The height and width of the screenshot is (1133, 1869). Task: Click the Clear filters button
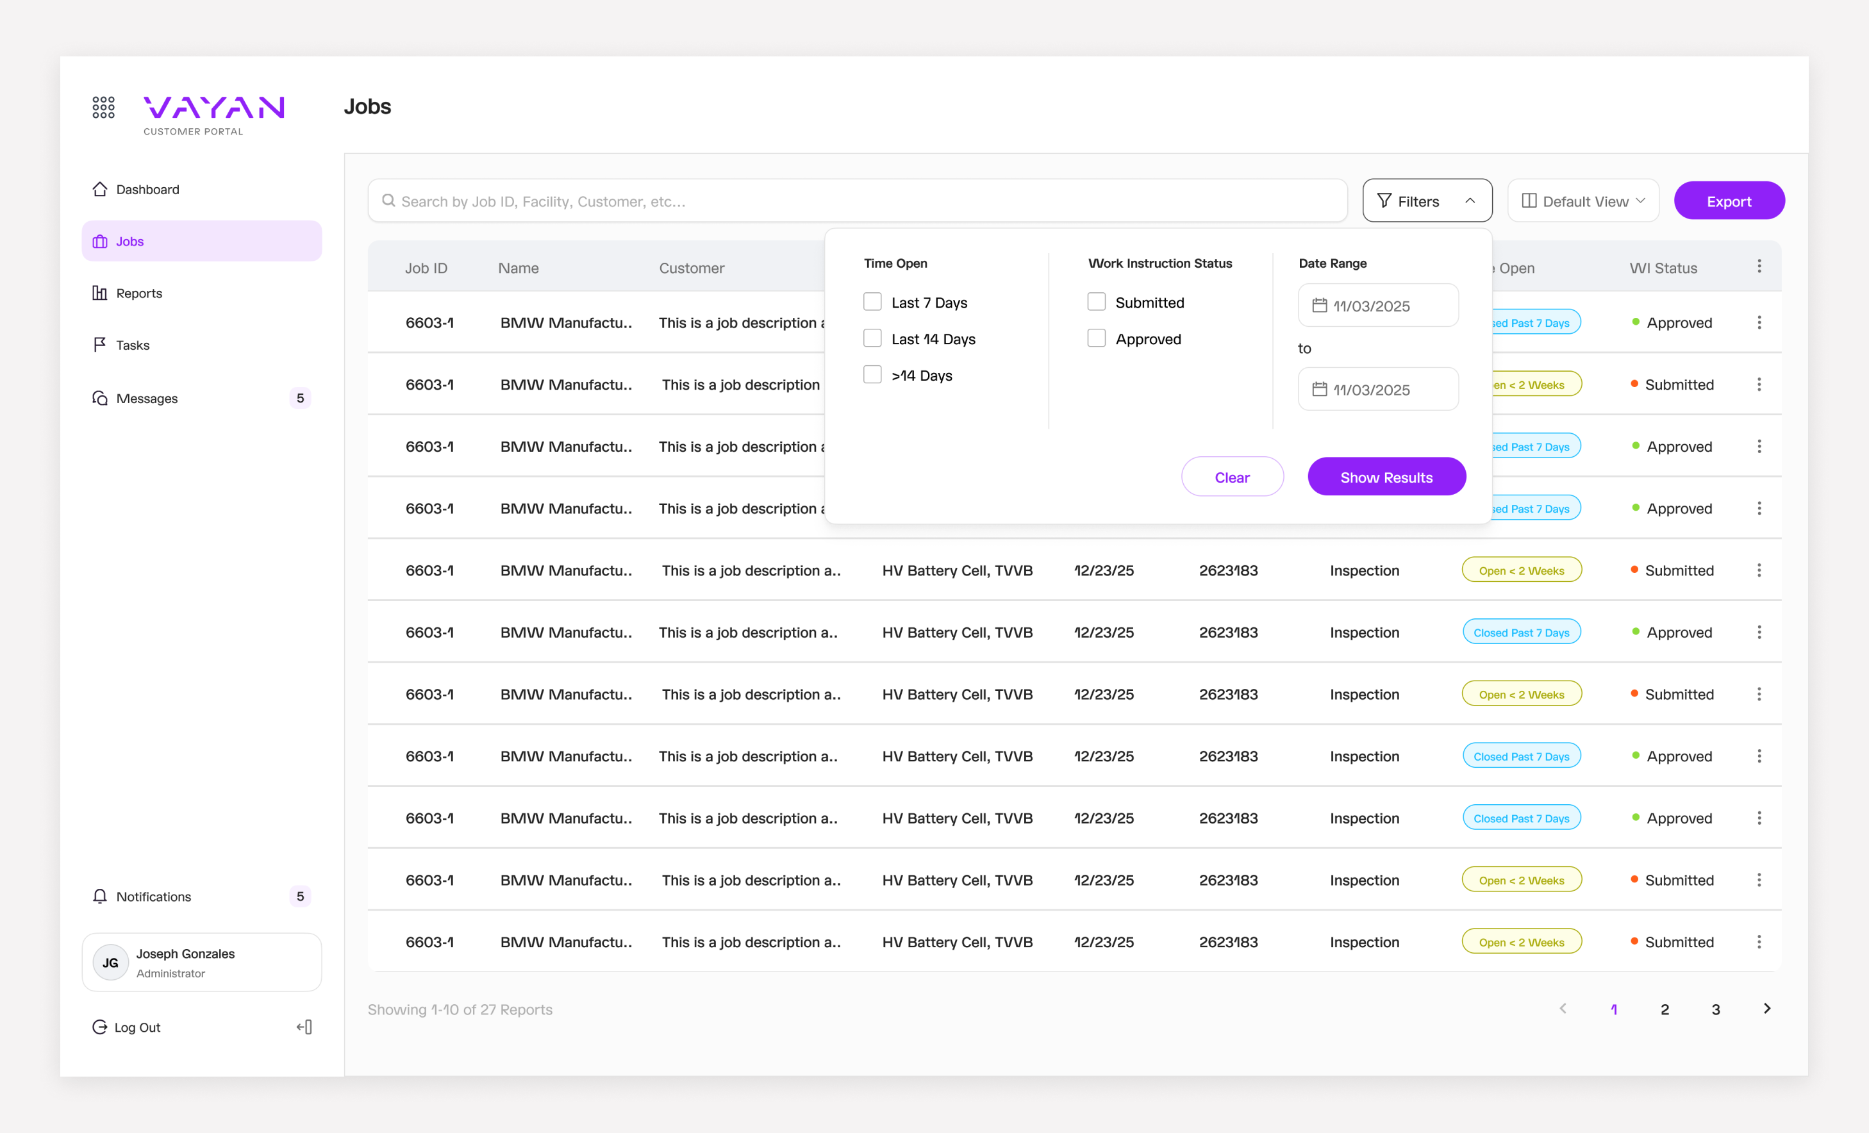1232,477
